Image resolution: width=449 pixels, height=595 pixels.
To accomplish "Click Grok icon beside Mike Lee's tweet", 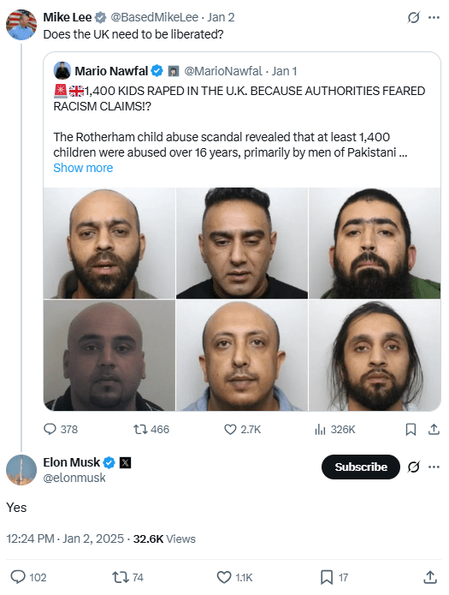I will [413, 17].
